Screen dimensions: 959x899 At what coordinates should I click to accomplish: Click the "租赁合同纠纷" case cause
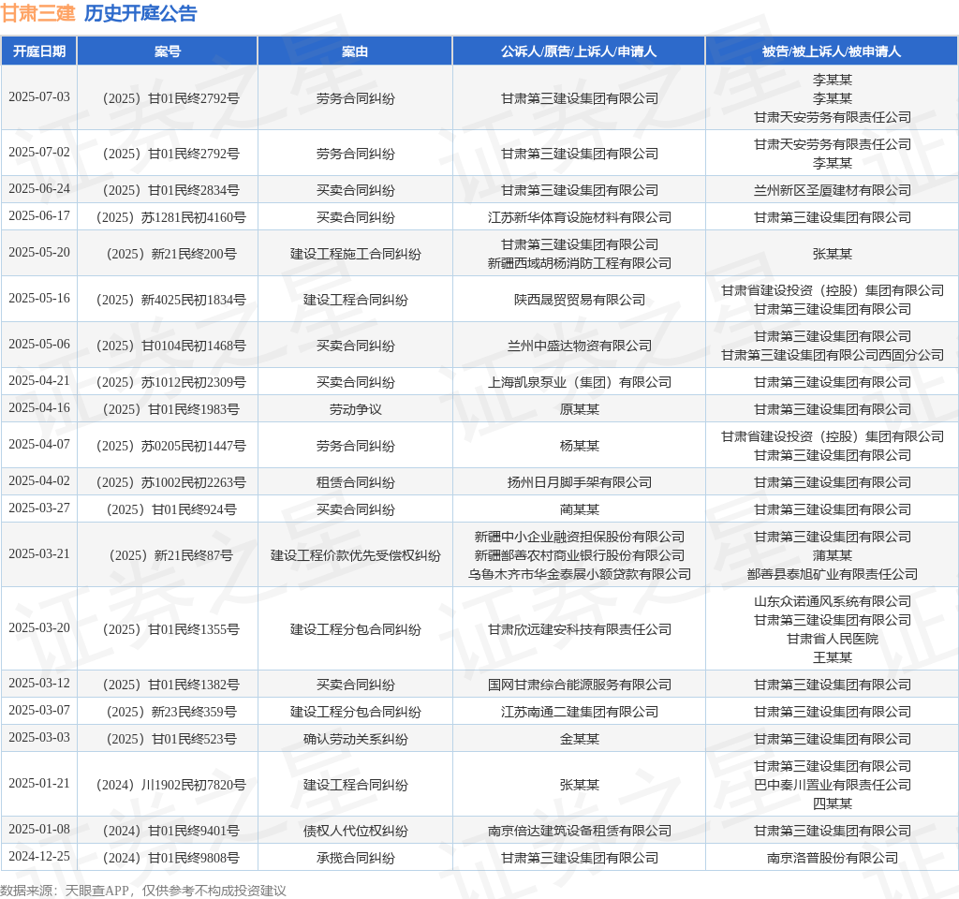tap(355, 482)
